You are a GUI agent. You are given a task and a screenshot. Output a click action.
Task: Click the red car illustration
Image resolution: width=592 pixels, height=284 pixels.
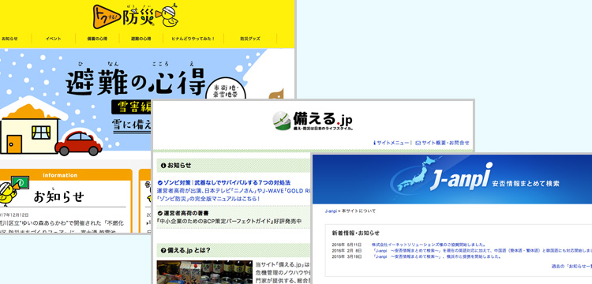79,143
